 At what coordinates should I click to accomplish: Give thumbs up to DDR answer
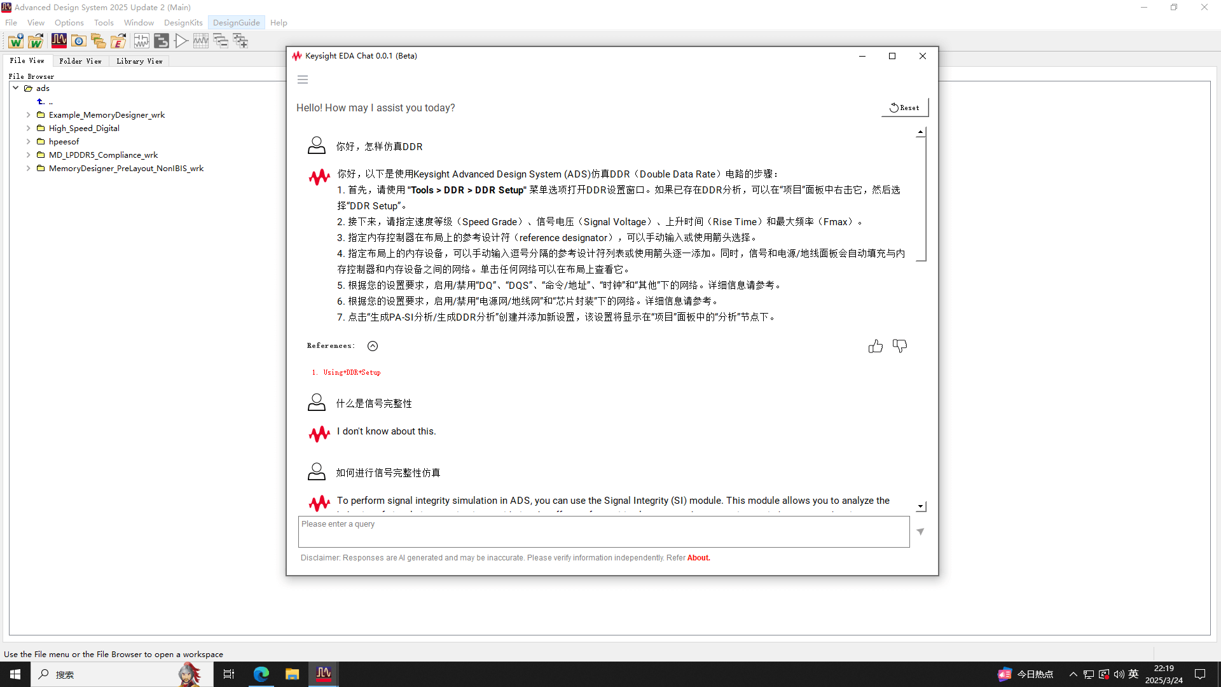click(876, 346)
